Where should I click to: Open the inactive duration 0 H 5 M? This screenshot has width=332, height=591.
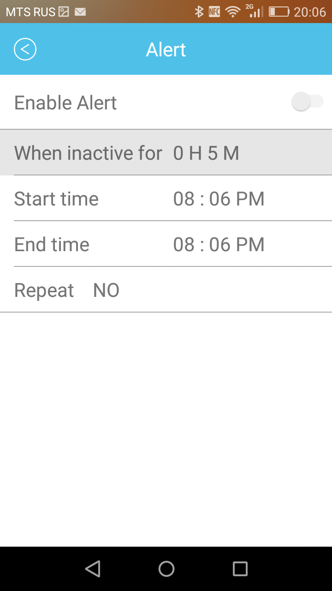tap(206, 153)
